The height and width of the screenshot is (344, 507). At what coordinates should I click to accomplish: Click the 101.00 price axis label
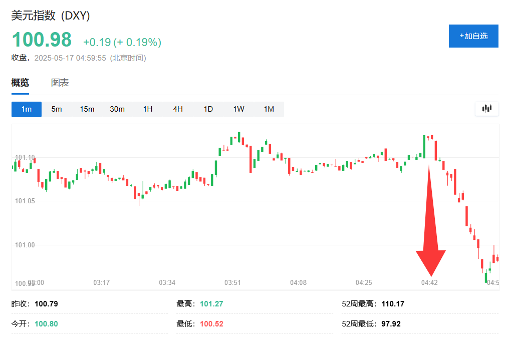(25, 245)
